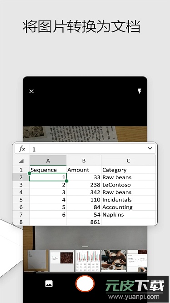Image resolution: width=170 pixels, height=303 pixels.
Task: Click Raw beans cell in row 2
Action: 128,177
